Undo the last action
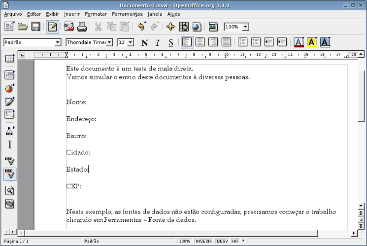The image size is (367, 246). 141,27
